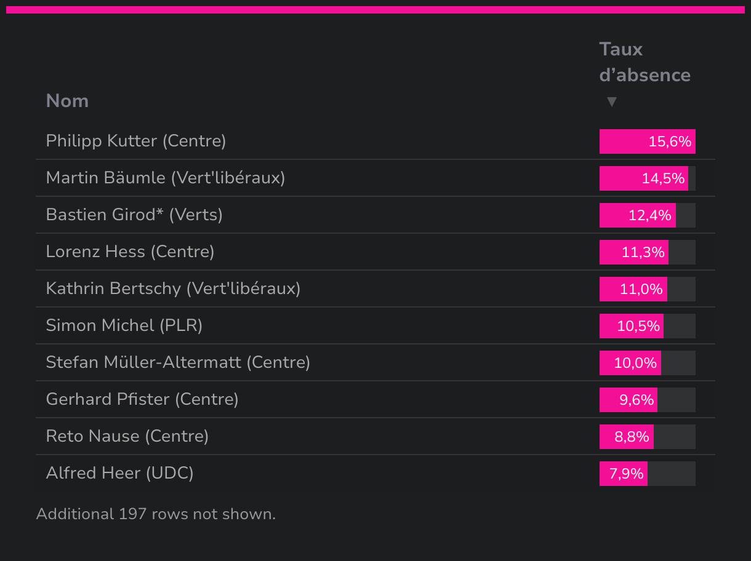Select the Bastien Girod* (Verts) row
Image resolution: width=751 pixels, height=561 pixels.
tap(375, 215)
